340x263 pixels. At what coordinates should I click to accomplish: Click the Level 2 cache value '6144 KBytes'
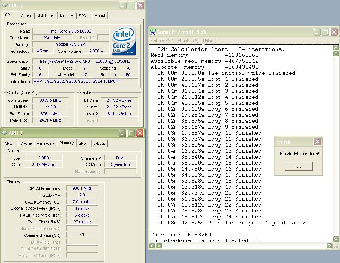pyautogui.click(x=119, y=114)
